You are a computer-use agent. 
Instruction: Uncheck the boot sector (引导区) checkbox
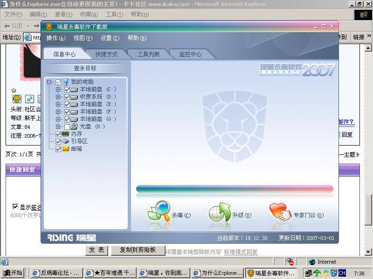[x=58, y=142]
